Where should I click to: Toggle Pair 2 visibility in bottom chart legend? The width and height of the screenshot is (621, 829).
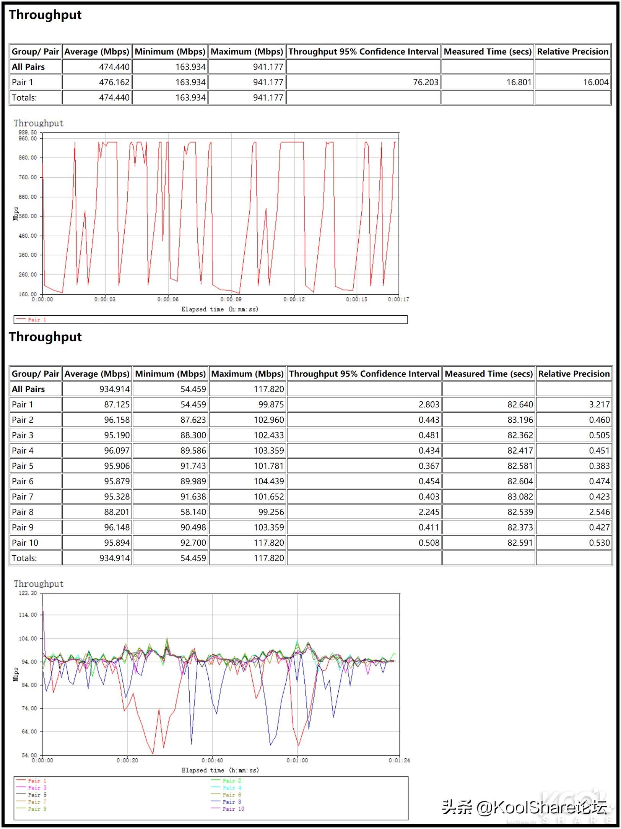(232, 780)
